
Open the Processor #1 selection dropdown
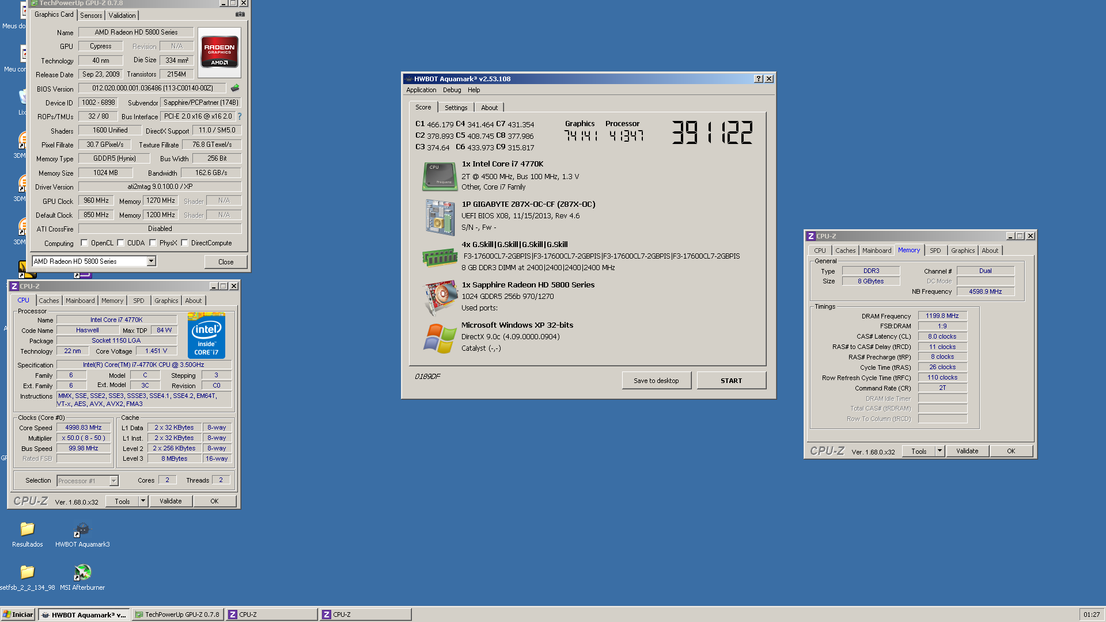point(113,481)
